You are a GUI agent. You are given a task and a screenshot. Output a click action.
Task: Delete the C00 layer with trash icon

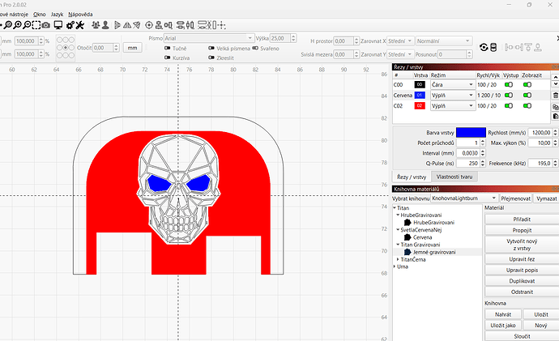[x=555, y=95]
